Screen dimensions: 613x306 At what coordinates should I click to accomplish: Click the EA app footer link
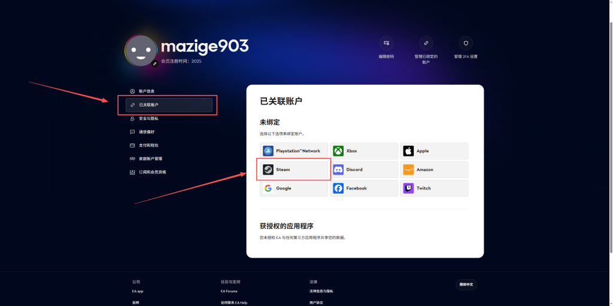(x=138, y=291)
